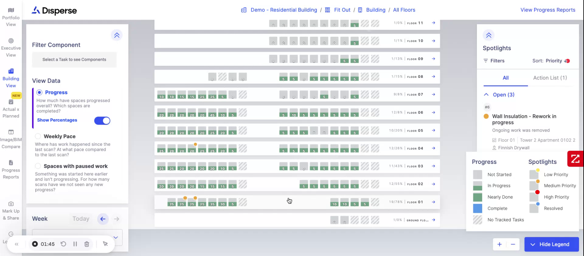Open Actual x Planned view
The image size is (584, 256).
(11, 109)
